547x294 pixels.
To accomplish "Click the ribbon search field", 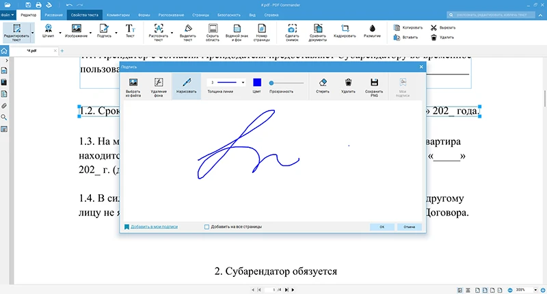I will click(491, 15).
